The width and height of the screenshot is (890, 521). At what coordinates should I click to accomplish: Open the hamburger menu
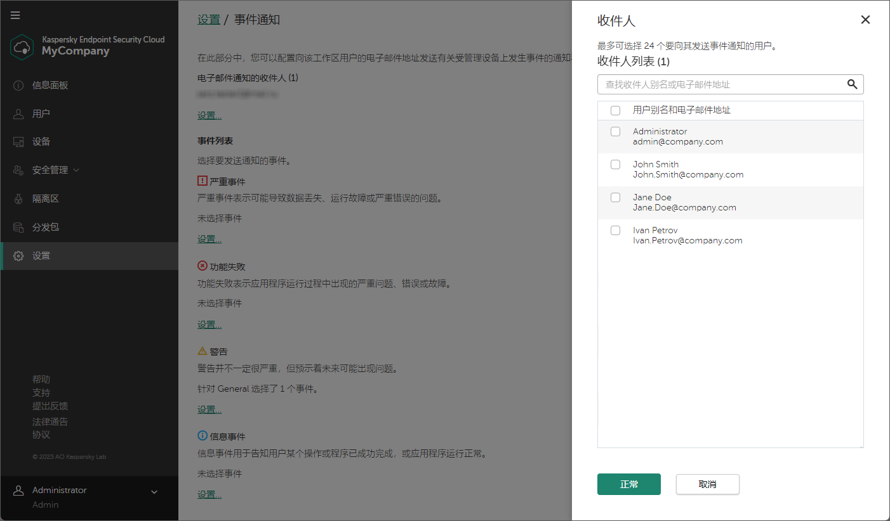15,15
